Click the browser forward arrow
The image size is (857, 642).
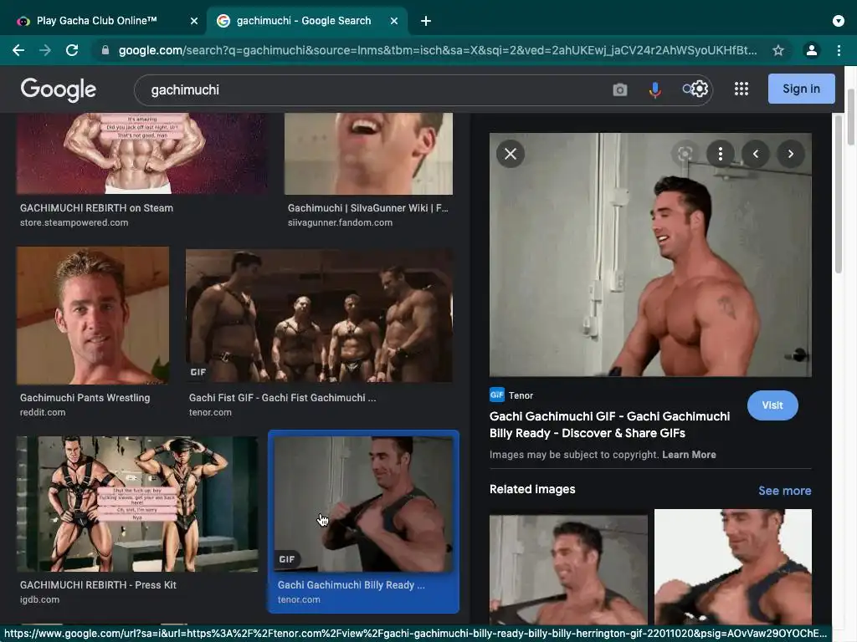coord(45,50)
